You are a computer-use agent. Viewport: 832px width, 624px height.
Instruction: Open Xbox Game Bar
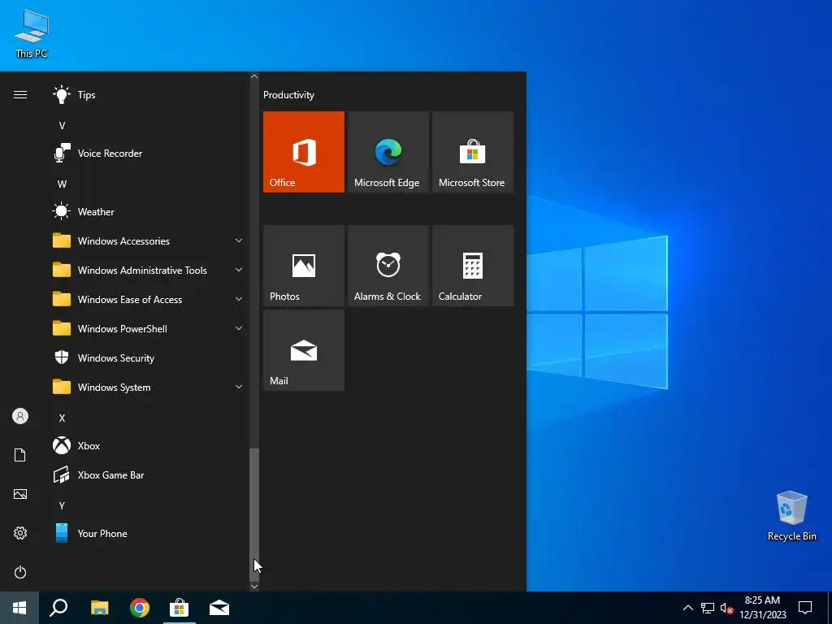click(146, 474)
